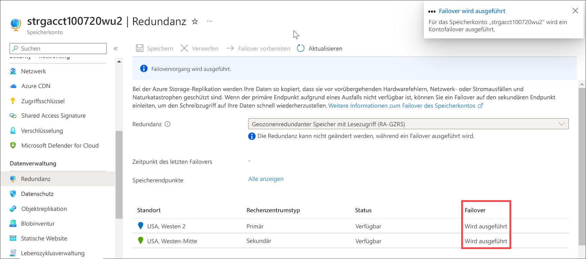Favorite this page with the star icon
Viewport: 586px width, 259px height.
pos(195,22)
